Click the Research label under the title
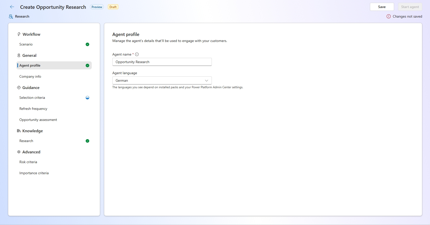The width and height of the screenshot is (430, 225). tap(22, 16)
